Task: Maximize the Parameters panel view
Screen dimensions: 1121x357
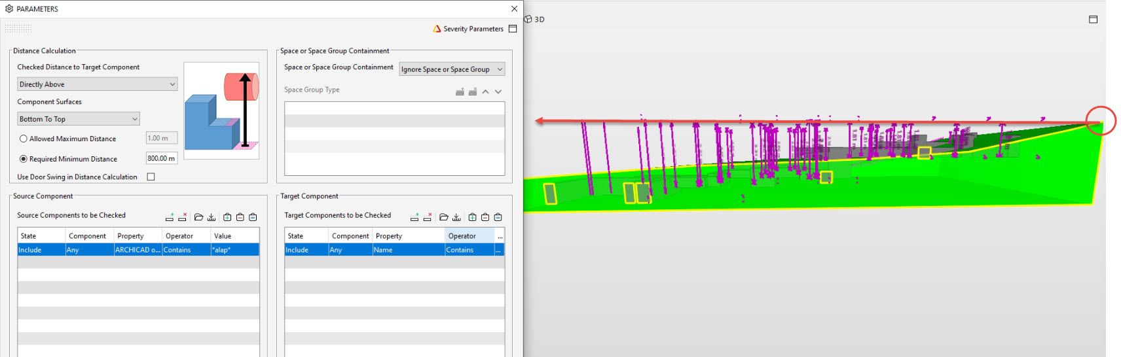Action: click(513, 29)
